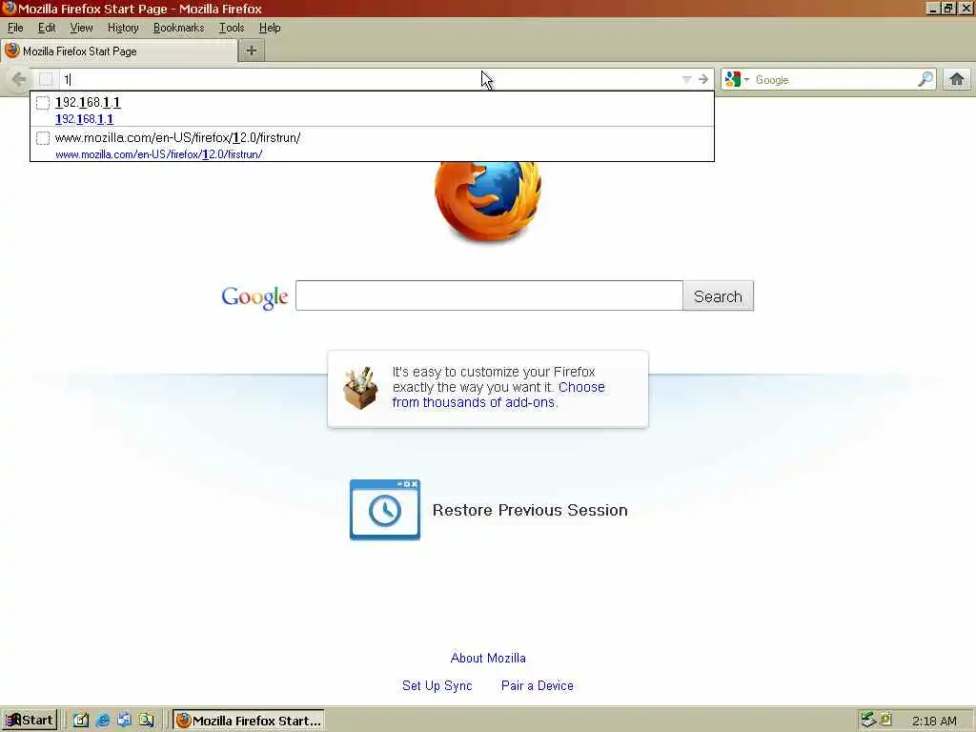
Task: Open the History menu
Action: [123, 28]
